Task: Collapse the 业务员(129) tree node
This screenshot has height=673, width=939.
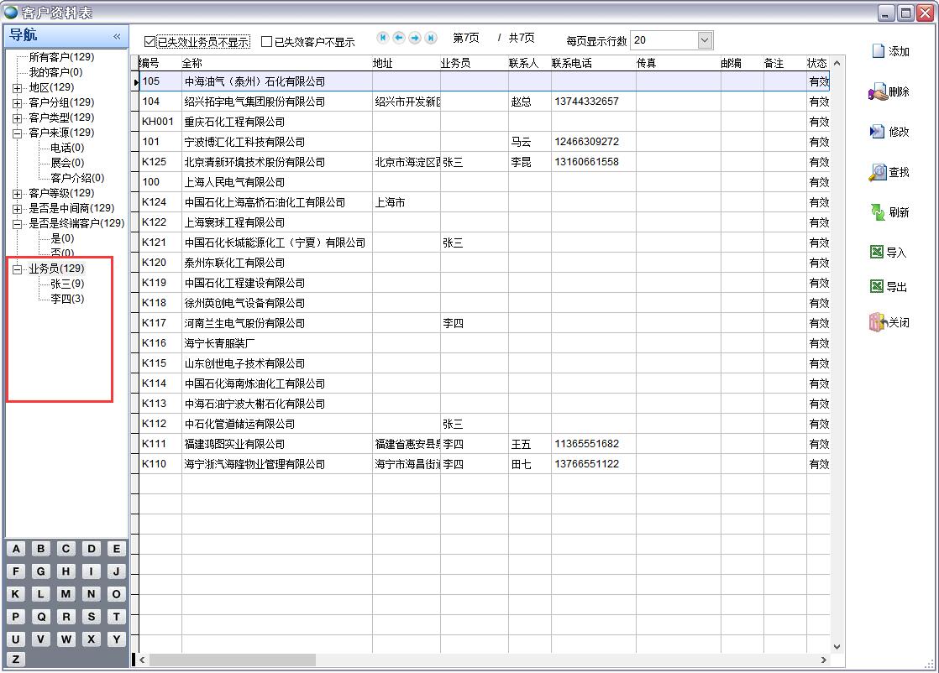Action: (17, 269)
